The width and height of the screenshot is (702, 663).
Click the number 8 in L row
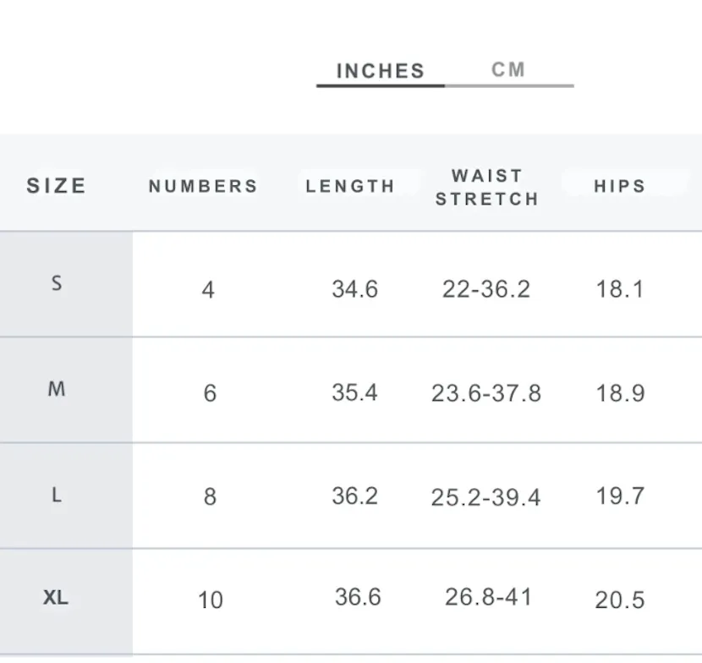210,497
